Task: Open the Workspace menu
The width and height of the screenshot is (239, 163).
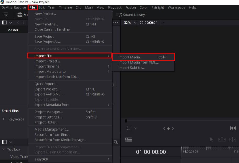Action: pyautogui.click(x=176, y=8)
